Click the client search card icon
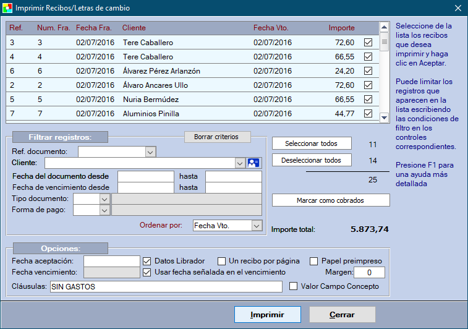The image size is (468, 329). coord(254,163)
